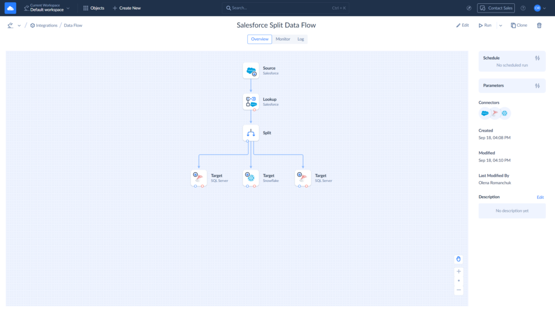Clone the data flow

519,25
